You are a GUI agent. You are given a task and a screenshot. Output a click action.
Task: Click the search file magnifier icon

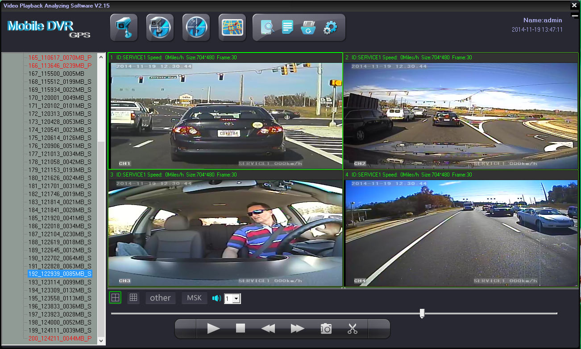pyautogui.click(x=268, y=28)
